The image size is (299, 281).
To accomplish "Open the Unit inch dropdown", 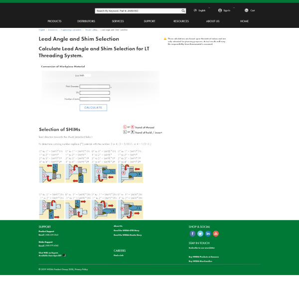I will [x=85, y=75].
